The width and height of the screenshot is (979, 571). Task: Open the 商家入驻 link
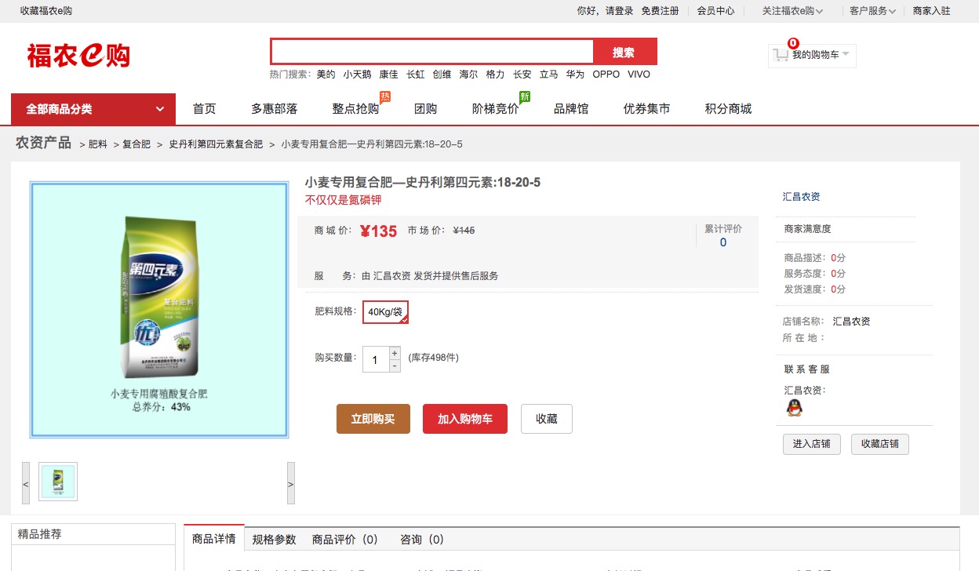932,11
